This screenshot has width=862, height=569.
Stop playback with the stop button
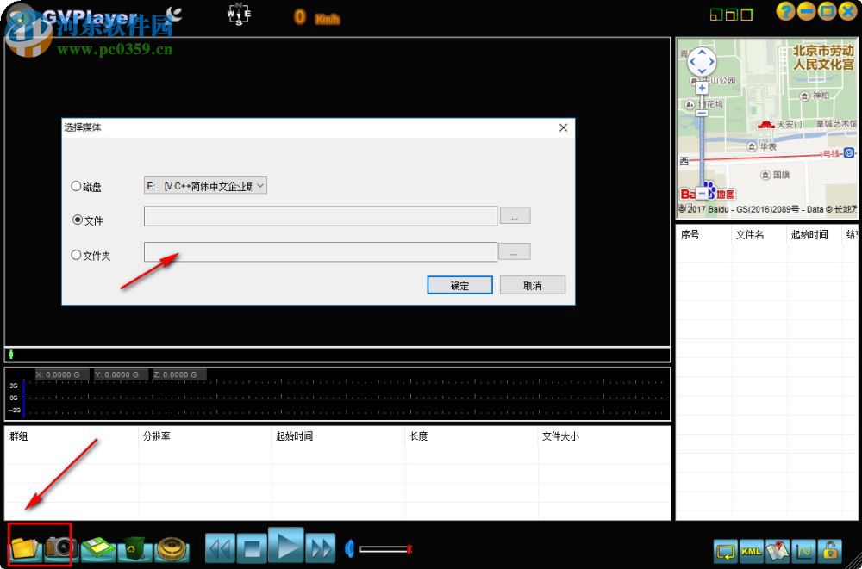coord(253,547)
